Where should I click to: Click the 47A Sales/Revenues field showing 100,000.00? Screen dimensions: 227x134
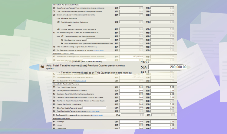131,57
